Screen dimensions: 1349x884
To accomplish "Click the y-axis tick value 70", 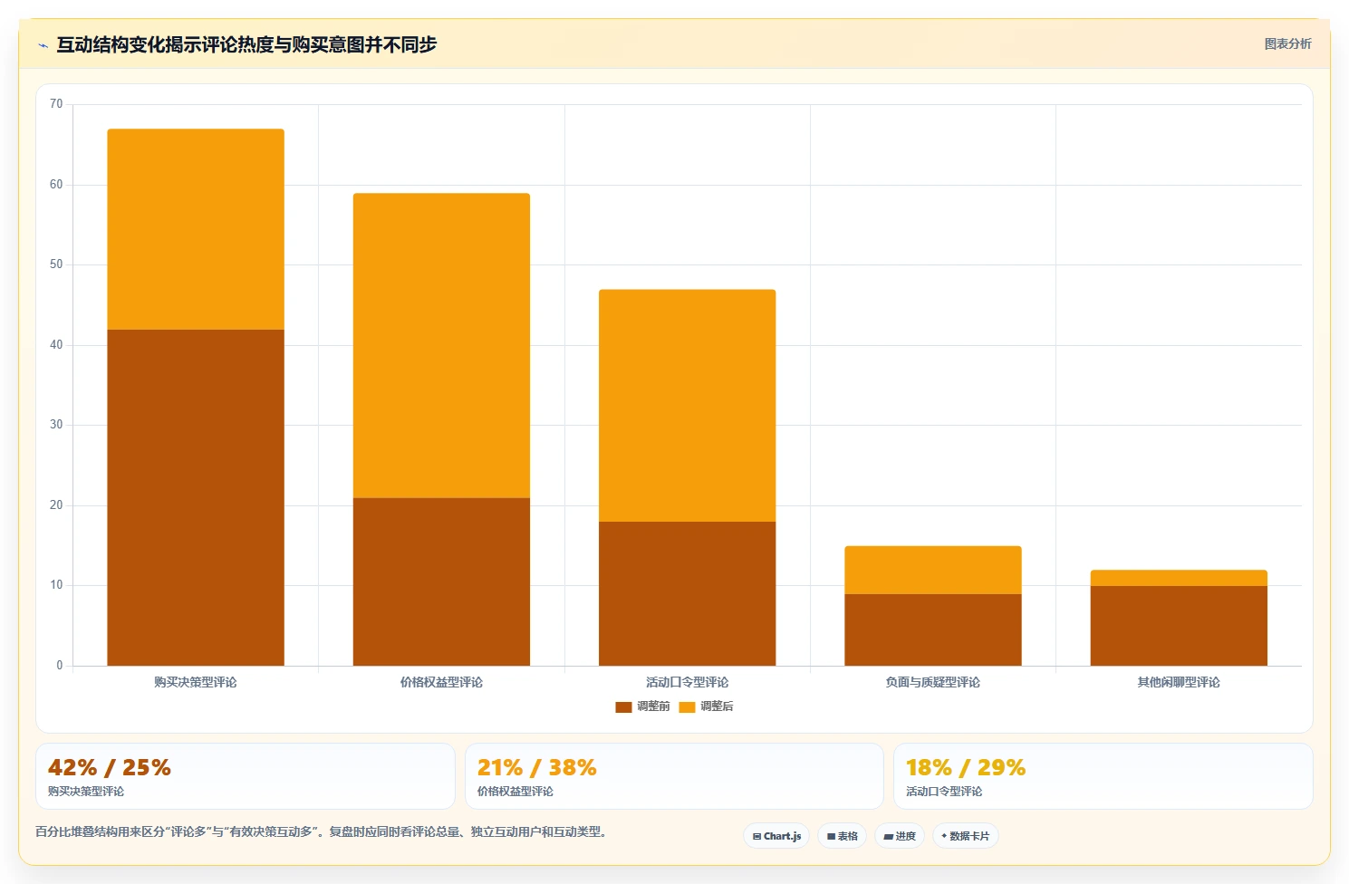I will [56, 104].
